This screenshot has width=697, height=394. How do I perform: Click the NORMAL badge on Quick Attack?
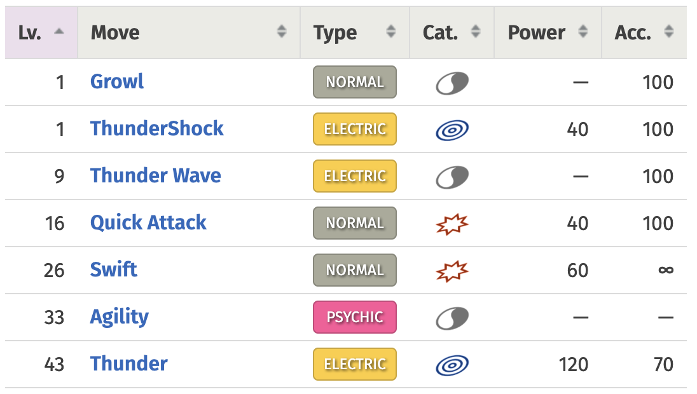click(x=354, y=223)
